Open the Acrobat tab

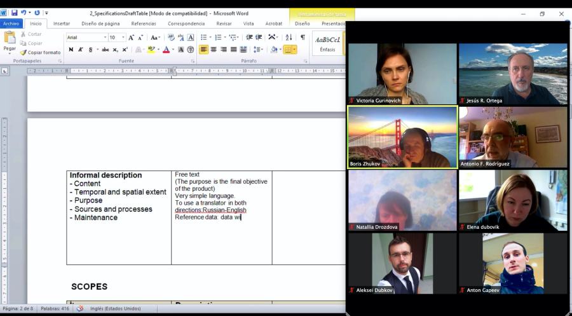click(273, 24)
